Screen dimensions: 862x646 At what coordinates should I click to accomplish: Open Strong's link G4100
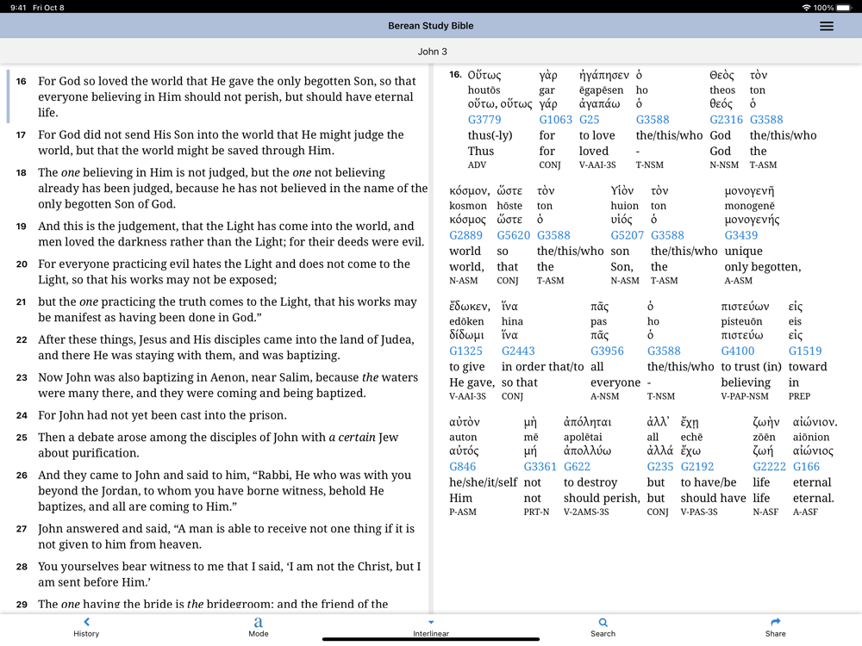click(x=738, y=351)
